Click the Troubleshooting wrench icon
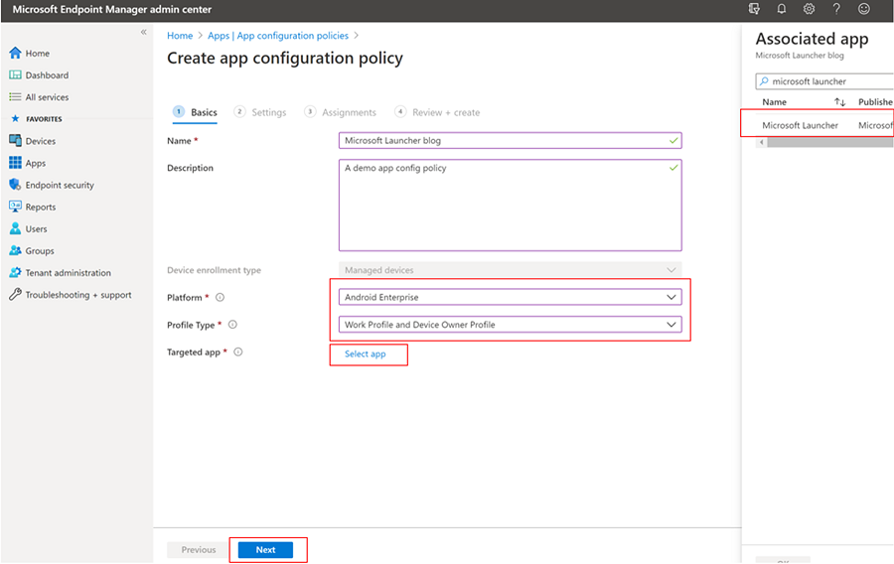894x564 pixels. [x=15, y=295]
